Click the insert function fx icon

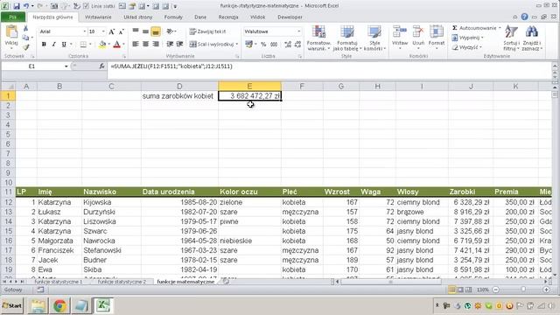pos(101,66)
